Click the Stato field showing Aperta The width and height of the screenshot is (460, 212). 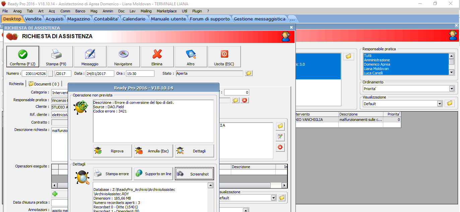pos(209,74)
